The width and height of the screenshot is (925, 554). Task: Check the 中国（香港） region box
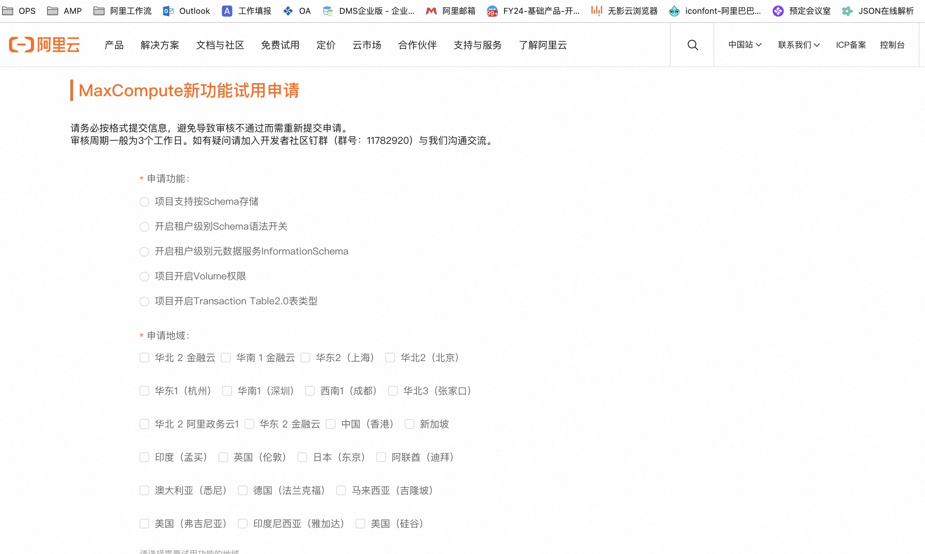coord(331,424)
